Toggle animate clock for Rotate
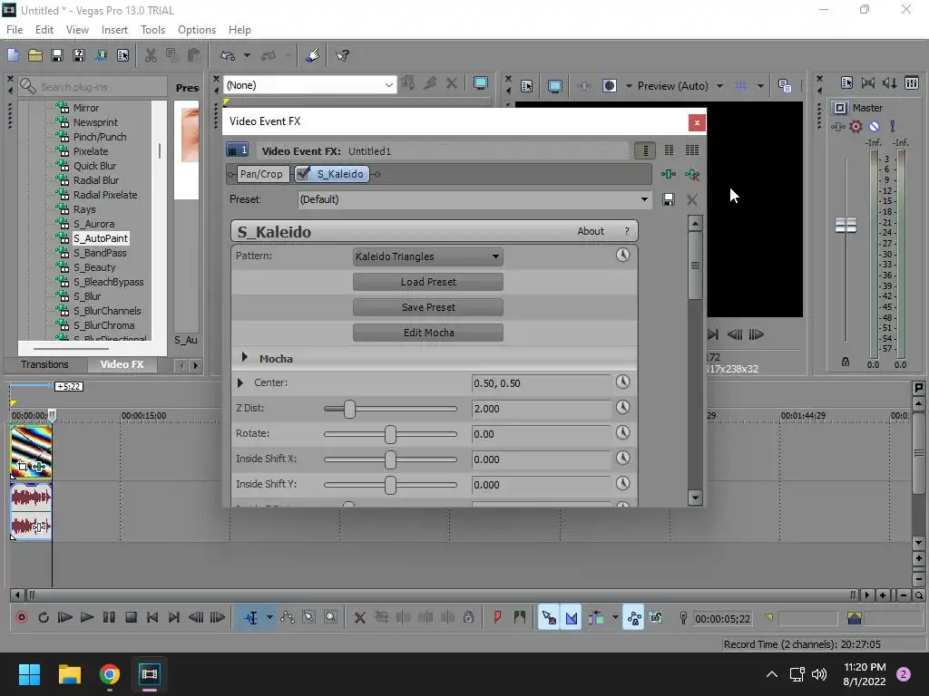This screenshot has height=696, width=929. click(x=622, y=432)
